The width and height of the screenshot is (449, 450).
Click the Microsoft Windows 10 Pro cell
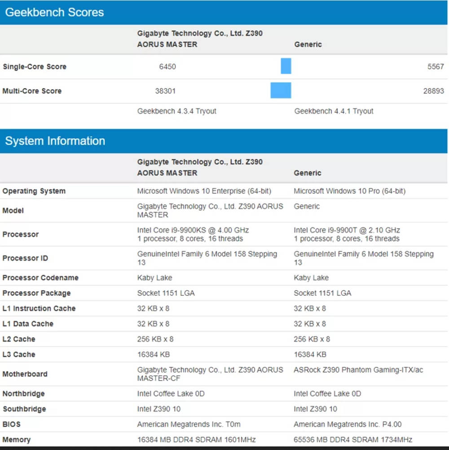pos(349,191)
